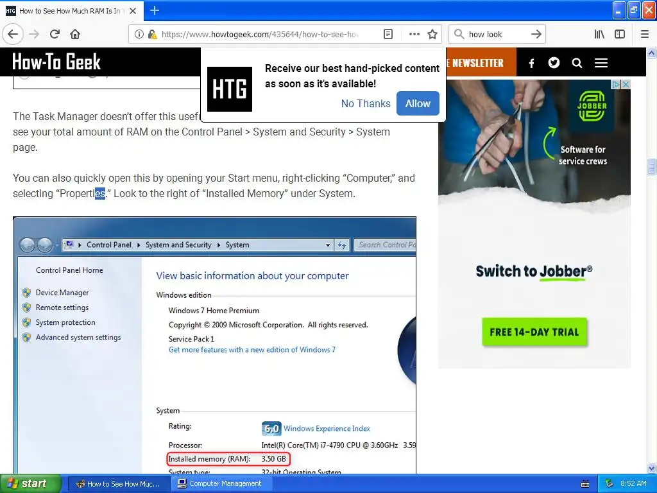Reload the current page

pyautogui.click(x=55, y=34)
